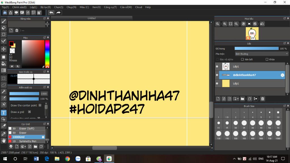Download brush from cloud in brush panel

(11, 147)
